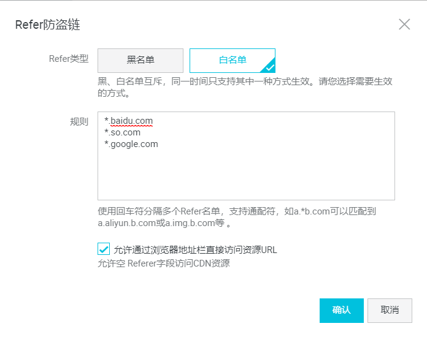This screenshot has height=337, width=427.
Task: Click the checkmark badge on 白名单 corner
Action: [270, 67]
